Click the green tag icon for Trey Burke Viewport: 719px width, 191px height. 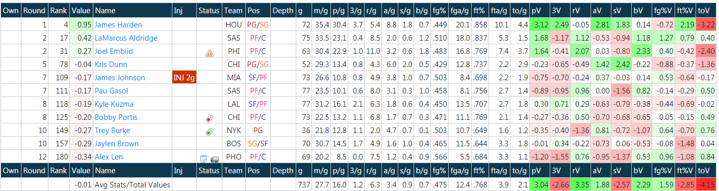pyautogui.click(x=209, y=131)
